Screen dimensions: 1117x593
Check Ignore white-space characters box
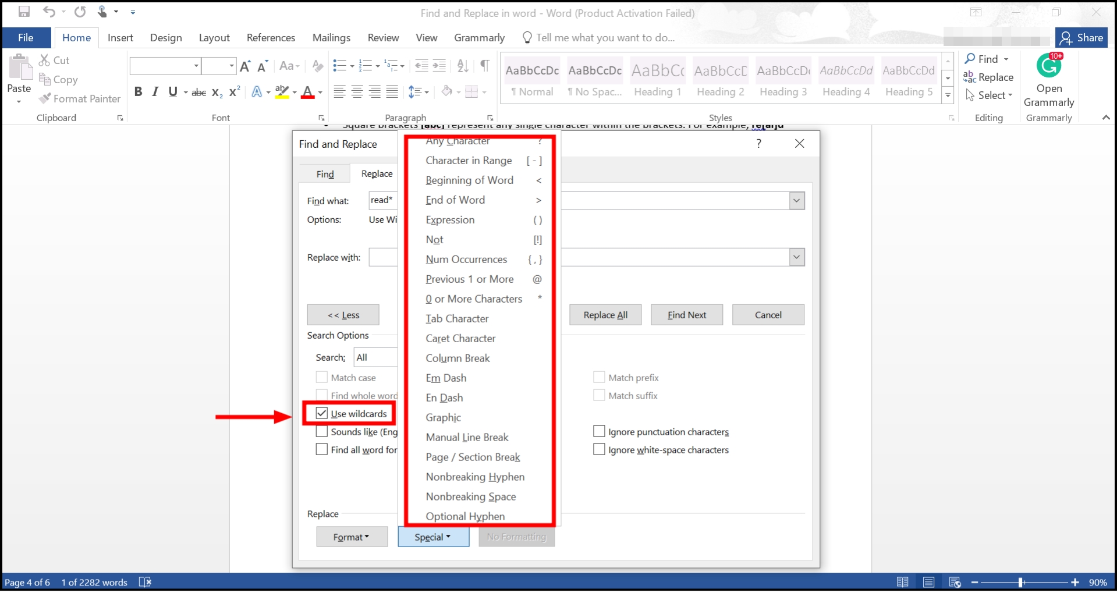click(x=599, y=449)
